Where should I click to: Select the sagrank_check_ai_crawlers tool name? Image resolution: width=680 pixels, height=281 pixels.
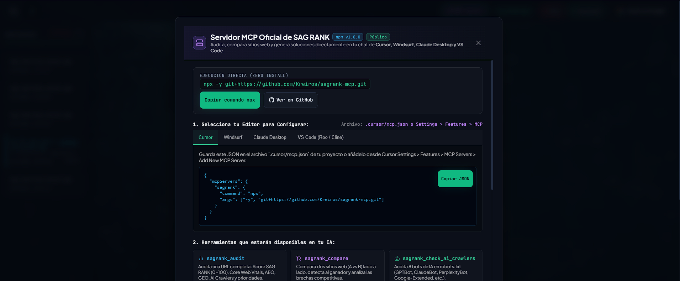[439, 259]
